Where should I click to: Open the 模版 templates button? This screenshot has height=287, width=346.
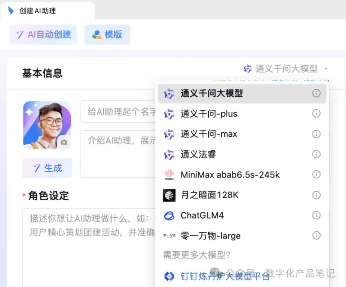tap(107, 35)
